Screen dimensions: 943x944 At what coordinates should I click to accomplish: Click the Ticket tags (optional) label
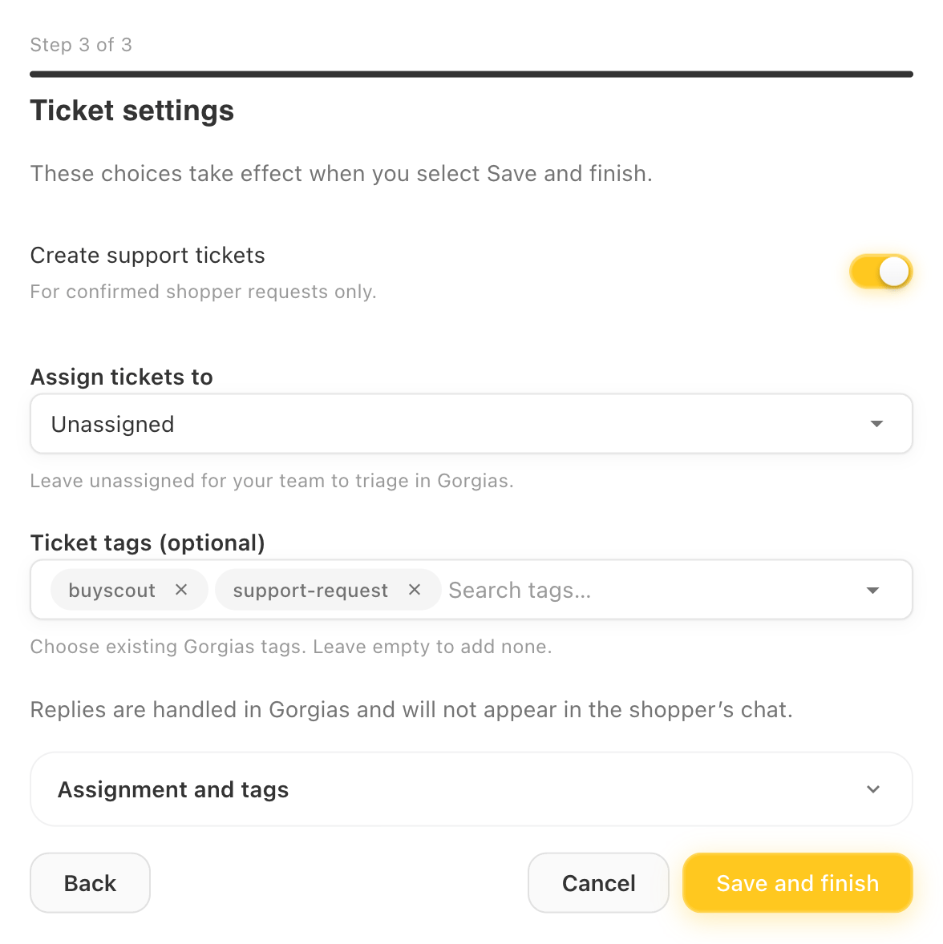coord(148,543)
